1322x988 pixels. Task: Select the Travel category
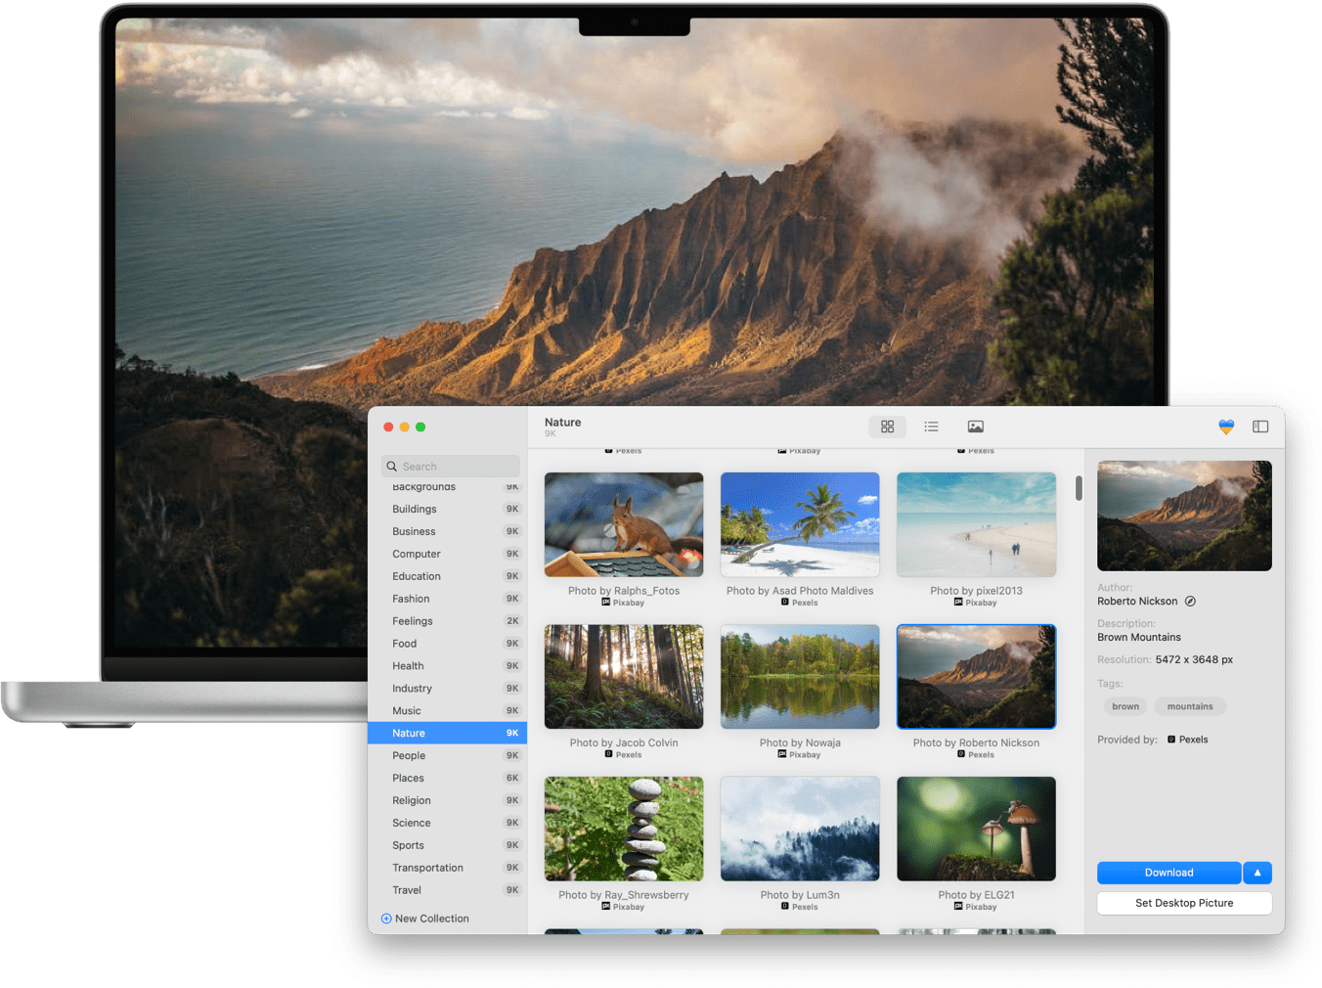tap(447, 890)
